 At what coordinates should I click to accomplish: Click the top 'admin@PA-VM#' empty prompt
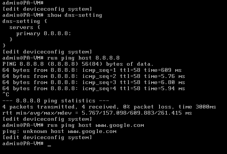(23, 3)
